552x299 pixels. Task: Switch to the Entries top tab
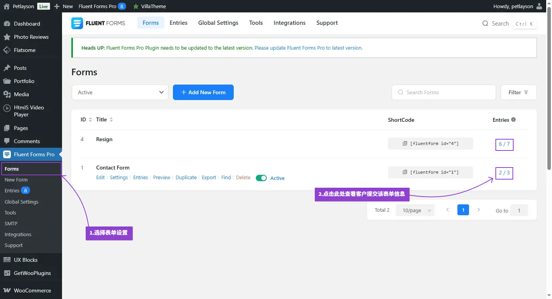(178, 23)
